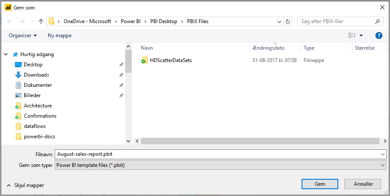
Task: Go up one folder level
Action: click(41, 21)
